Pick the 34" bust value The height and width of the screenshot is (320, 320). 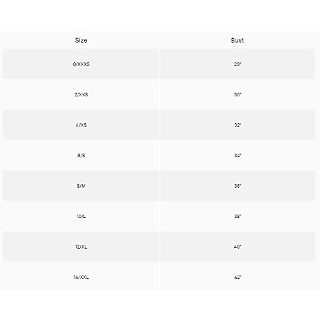pos(237,155)
